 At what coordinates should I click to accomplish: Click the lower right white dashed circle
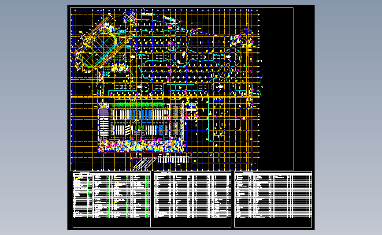pos(216,87)
